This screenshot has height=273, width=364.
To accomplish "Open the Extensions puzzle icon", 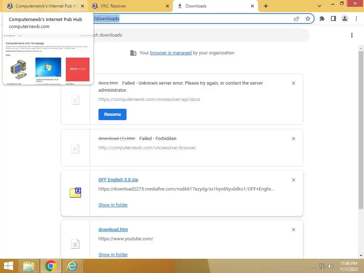I will point(322,18).
